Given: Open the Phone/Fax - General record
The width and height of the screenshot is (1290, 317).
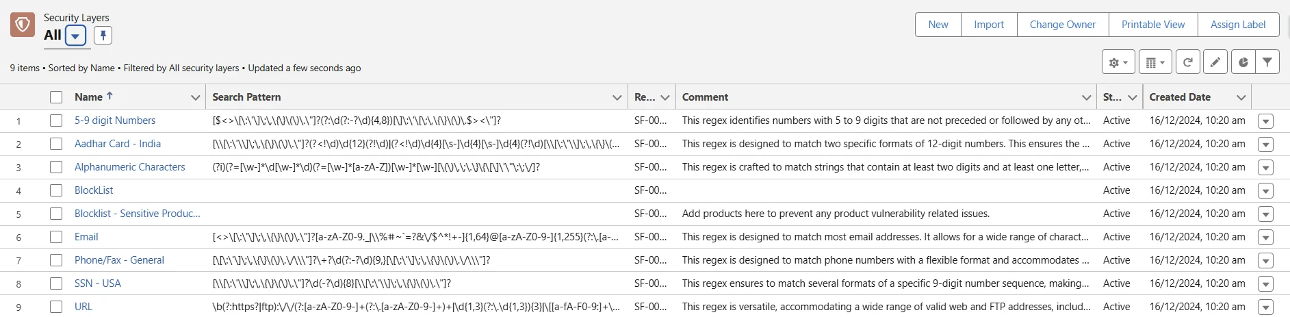Looking at the screenshot, I should pyautogui.click(x=119, y=260).
